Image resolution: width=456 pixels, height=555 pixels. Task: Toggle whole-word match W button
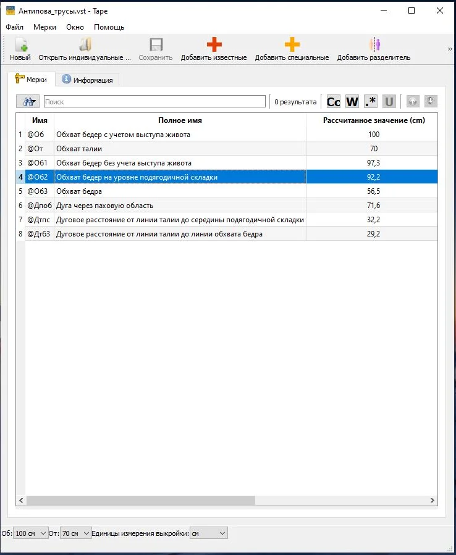352,102
